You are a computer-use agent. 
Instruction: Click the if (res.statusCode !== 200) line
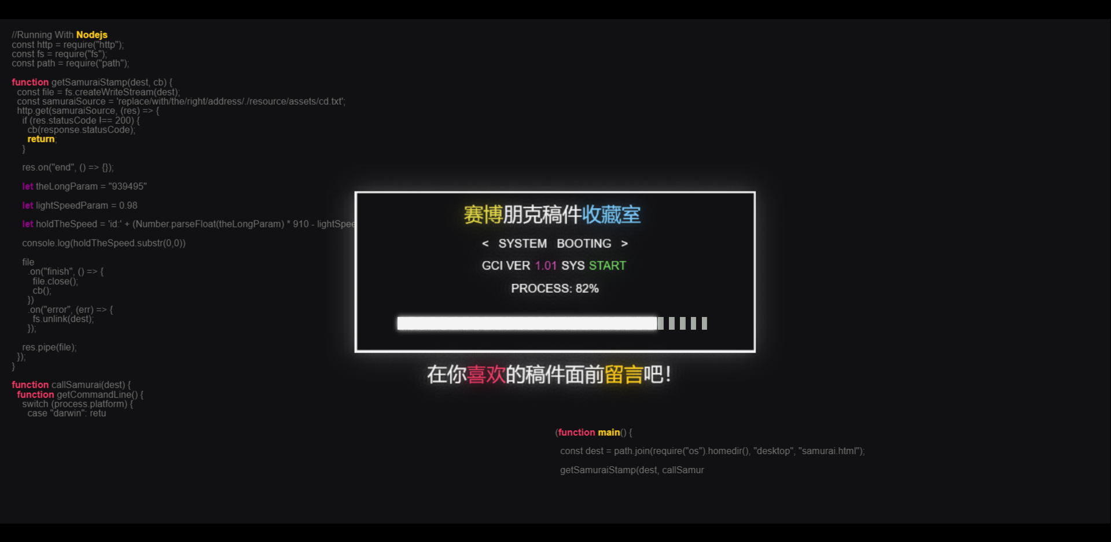81,120
